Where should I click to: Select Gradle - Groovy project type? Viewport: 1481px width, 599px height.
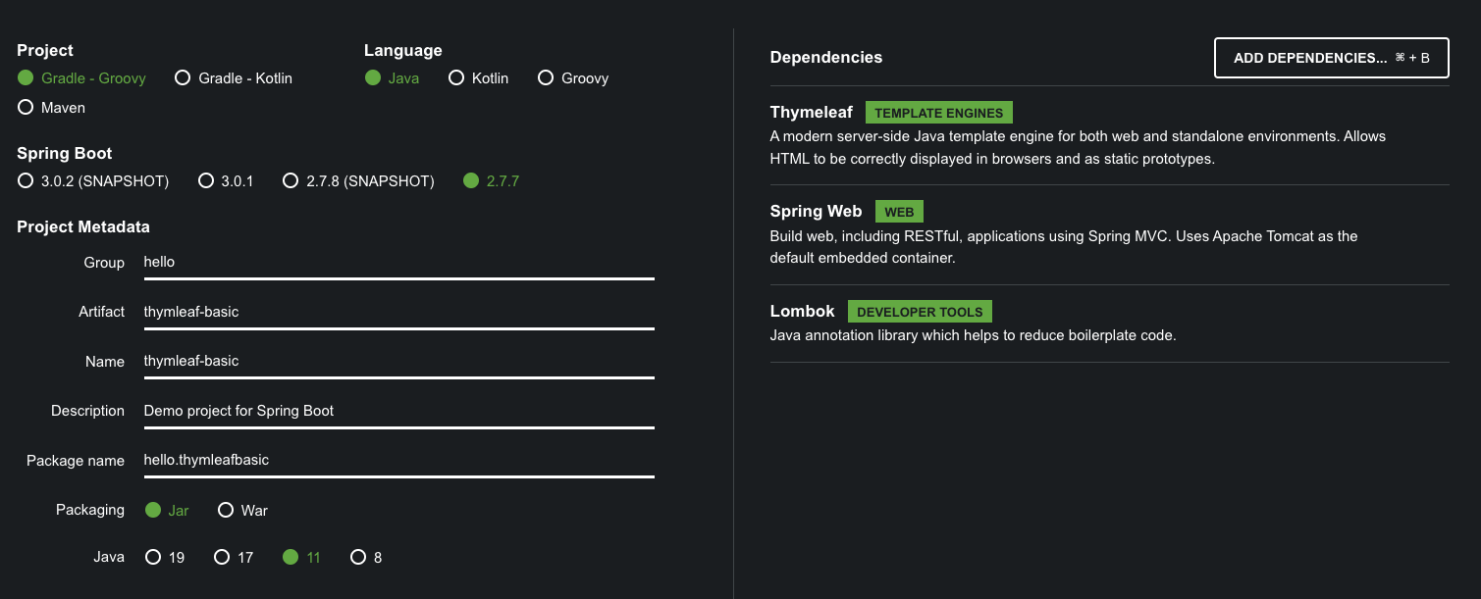click(82, 78)
